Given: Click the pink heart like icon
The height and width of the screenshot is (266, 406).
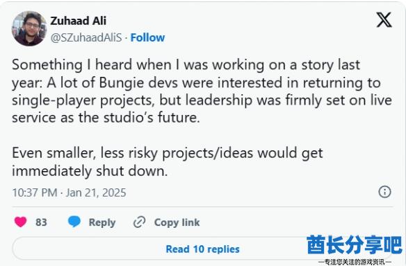Looking at the screenshot, I should pos(20,222).
